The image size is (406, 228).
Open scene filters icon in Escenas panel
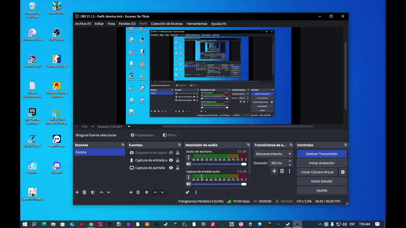(93, 192)
